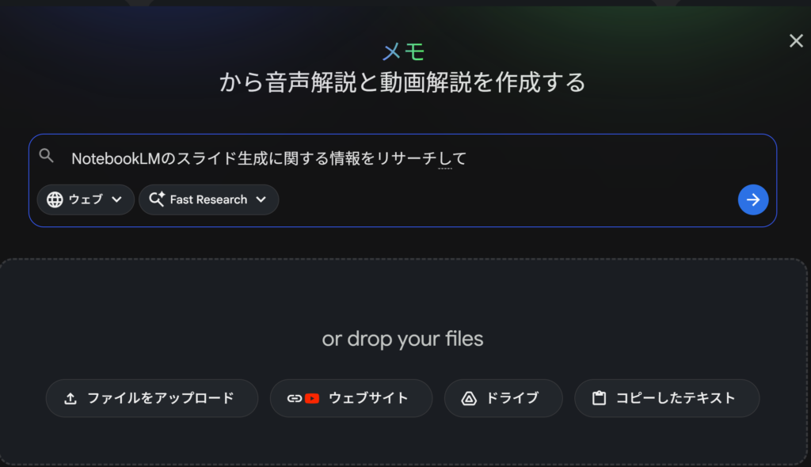Click the ファイルをアップロード button
The width and height of the screenshot is (811, 467).
point(152,398)
